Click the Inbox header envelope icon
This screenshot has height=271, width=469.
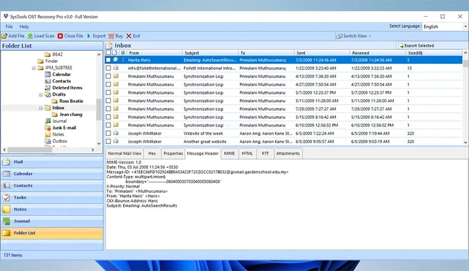[109, 45]
